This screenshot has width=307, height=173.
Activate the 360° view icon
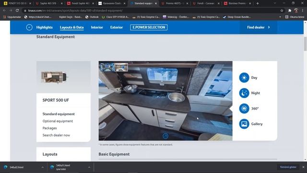pyautogui.click(x=244, y=109)
